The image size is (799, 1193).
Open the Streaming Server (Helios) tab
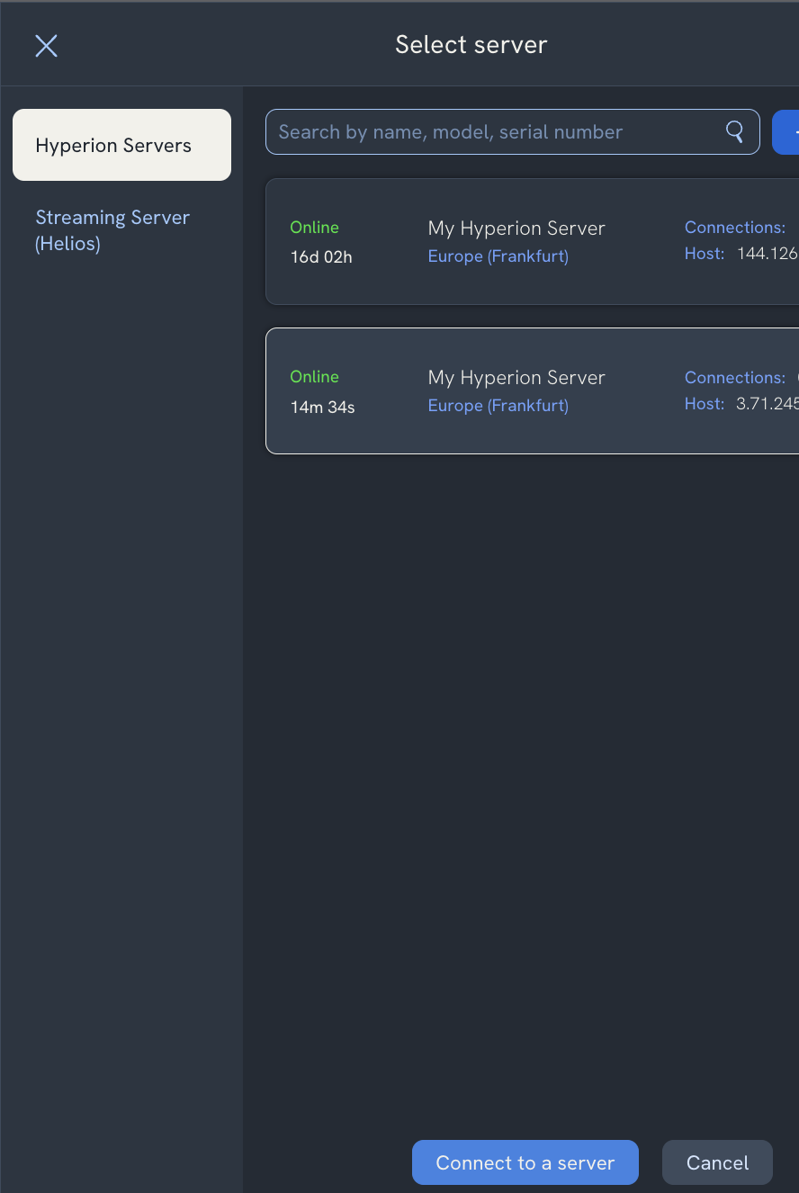click(112, 230)
